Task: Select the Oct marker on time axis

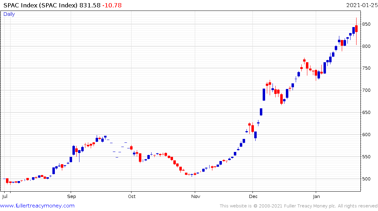Action: click(x=132, y=196)
